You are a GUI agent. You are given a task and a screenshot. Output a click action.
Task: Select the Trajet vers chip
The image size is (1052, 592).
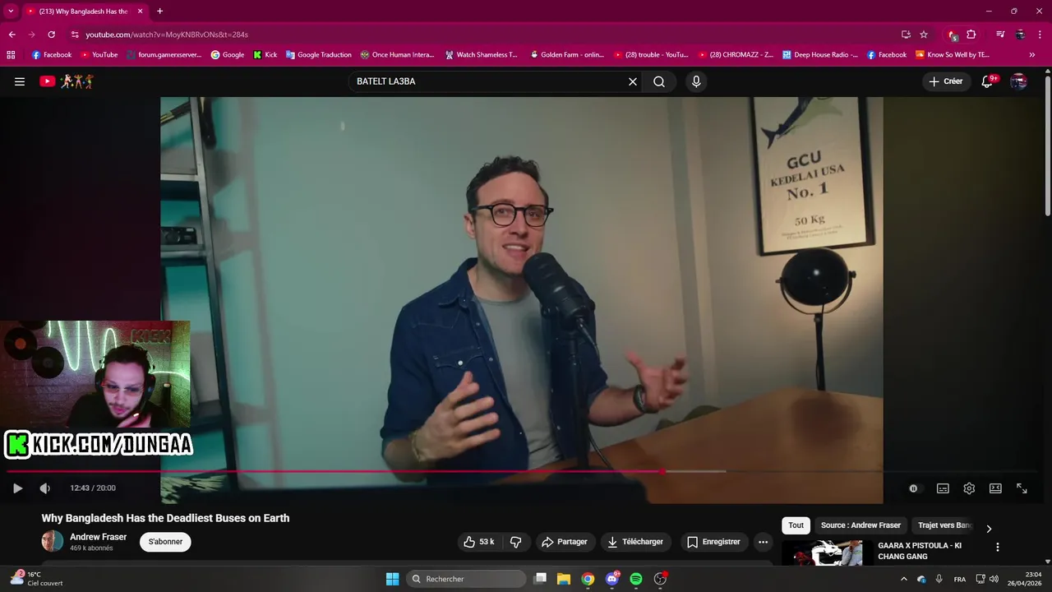click(x=944, y=525)
